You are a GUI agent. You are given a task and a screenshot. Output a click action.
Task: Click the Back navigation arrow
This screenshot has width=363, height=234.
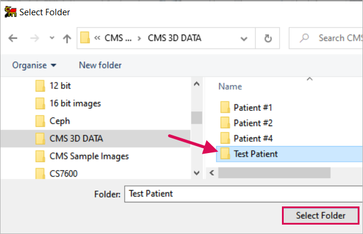coord(13,38)
